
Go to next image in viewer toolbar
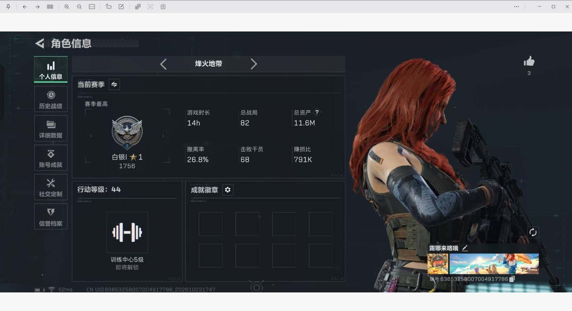tap(37, 7)
